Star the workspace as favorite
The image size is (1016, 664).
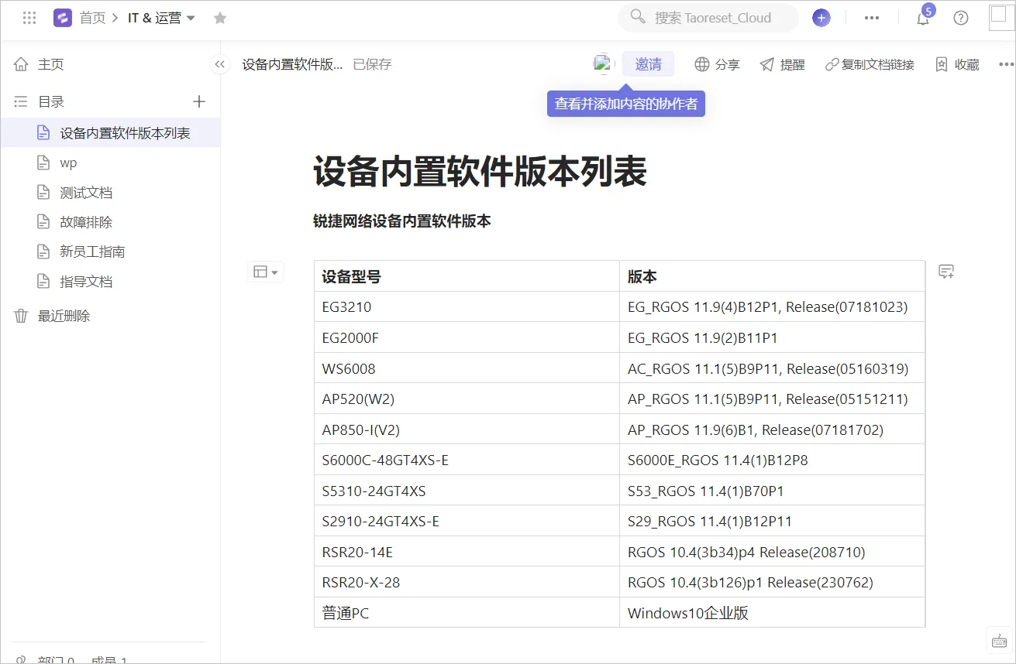220,18
